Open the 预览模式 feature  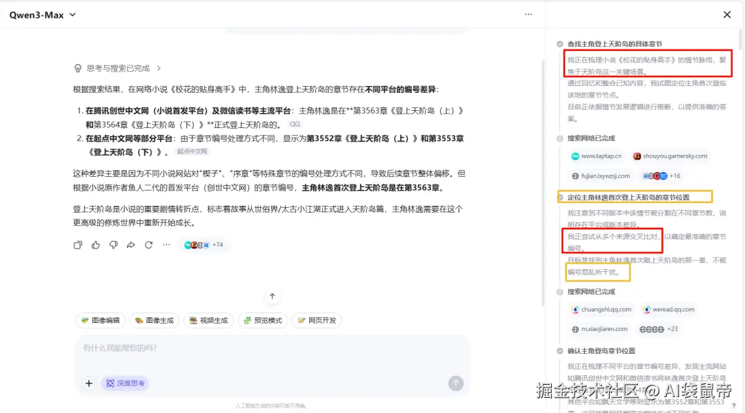pos(262,320)
